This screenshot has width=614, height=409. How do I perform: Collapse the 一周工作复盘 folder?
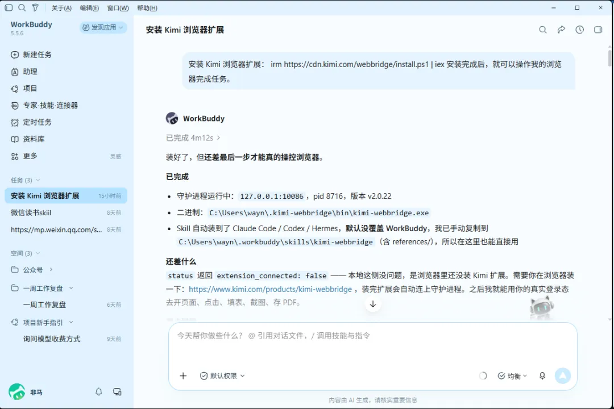point(71,288)
